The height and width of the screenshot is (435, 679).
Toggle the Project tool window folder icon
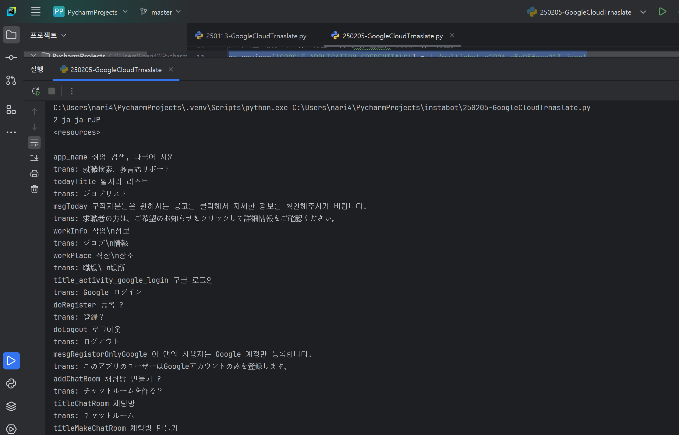coord(11,35)
